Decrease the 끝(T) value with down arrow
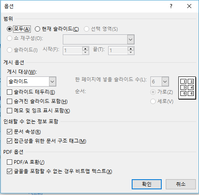The width and height of the screenshot is (199, 195). coord(131,52)
